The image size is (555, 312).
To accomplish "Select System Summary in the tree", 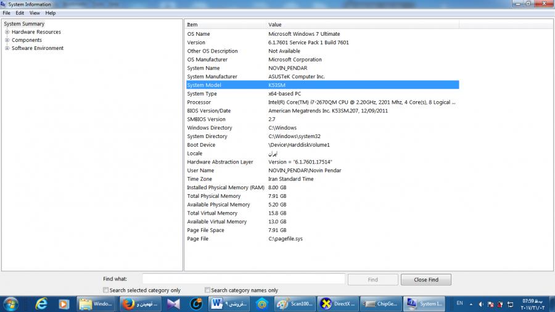I will tap(24, 23).
